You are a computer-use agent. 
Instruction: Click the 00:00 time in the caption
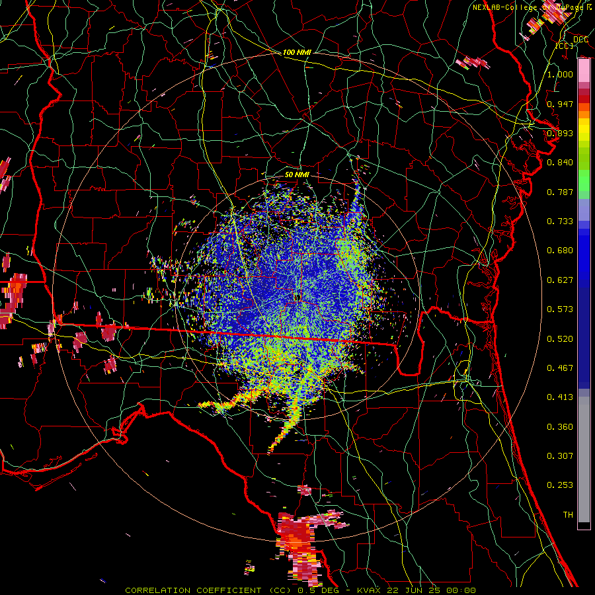pyautogui.click(x=460, y=590)
